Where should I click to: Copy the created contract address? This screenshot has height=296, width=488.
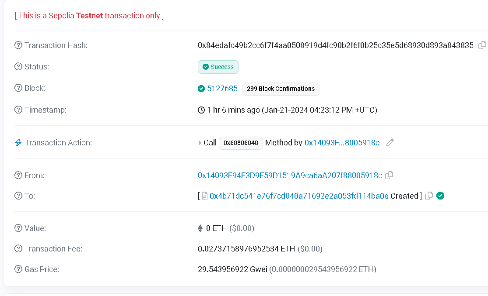tap(429, 196)
